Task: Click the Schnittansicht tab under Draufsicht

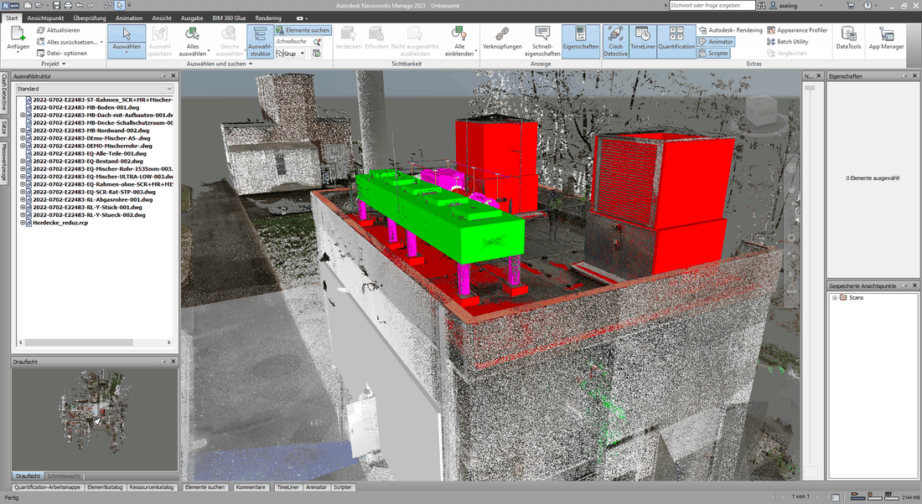Action: click(64, 476)
